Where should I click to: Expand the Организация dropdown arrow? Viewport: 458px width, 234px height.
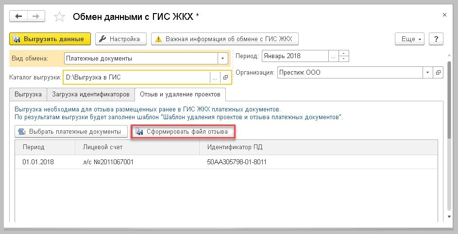click(427, 73)
